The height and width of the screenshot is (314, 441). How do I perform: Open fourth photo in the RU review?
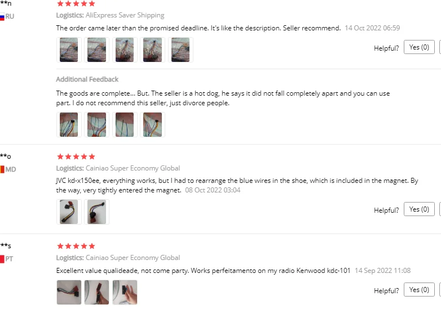click(152, 50)
